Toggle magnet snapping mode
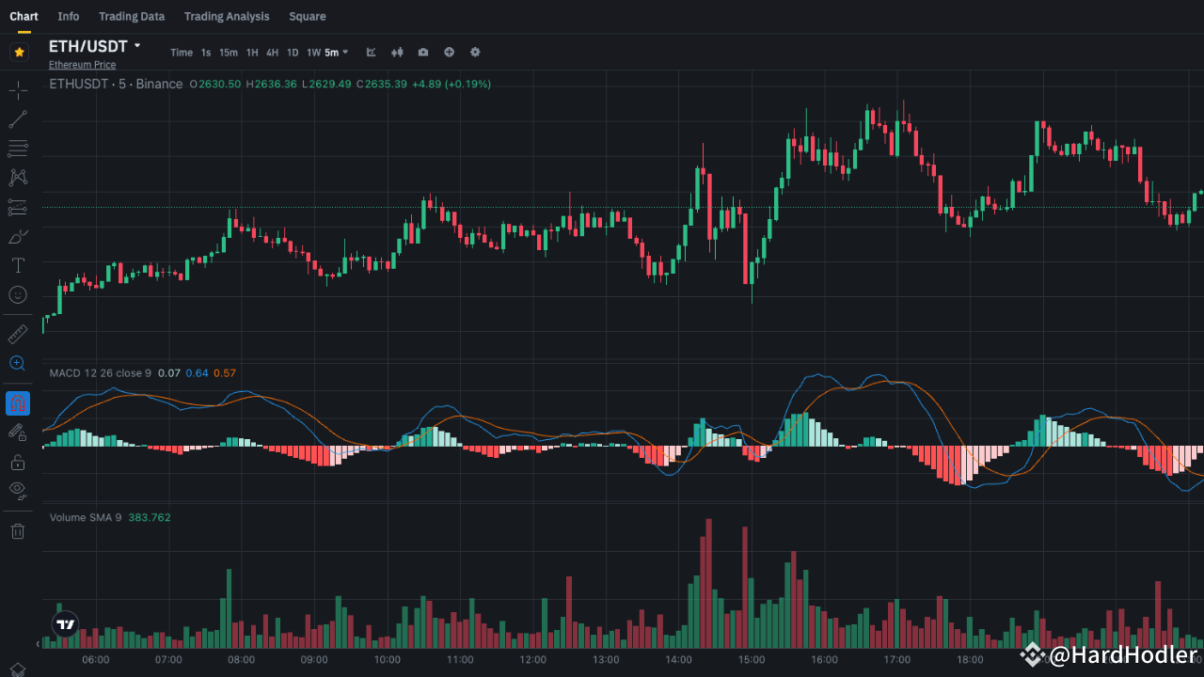 tap(17, 402)
